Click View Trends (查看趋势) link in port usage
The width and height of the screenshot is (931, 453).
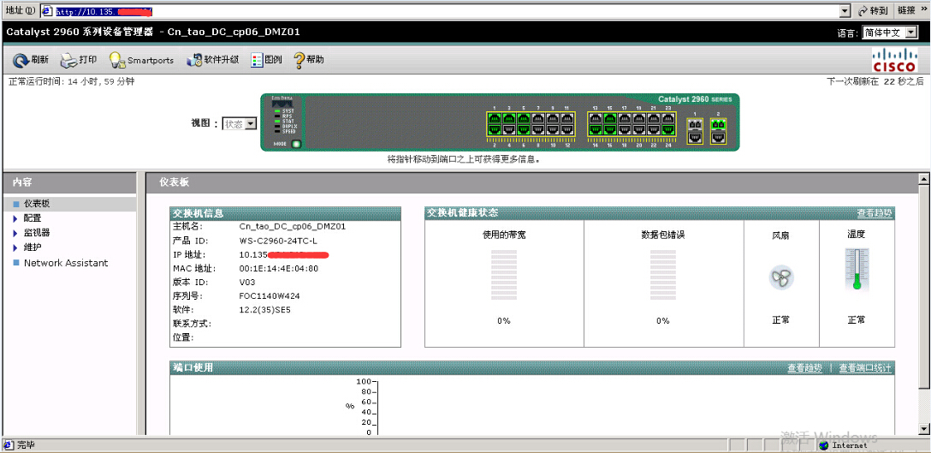pyautogui.click(x=804, y=368)
